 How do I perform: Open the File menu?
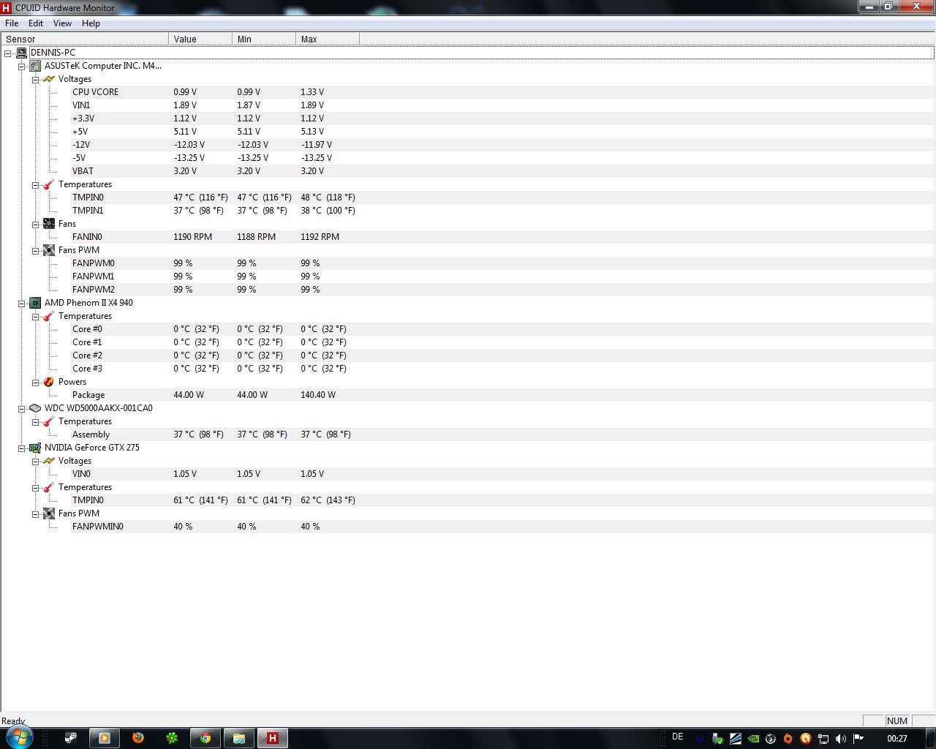tap(12, 23)
